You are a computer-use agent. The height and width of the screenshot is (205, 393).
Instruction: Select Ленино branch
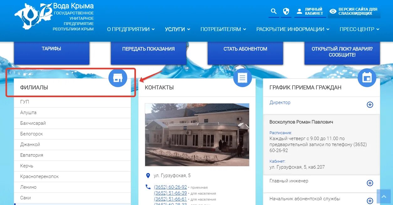point(72,187)
